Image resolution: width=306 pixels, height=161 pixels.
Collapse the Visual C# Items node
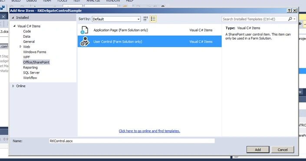pos(14,26)
